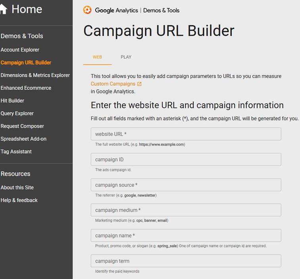Open Help & feedback page
Screen dimensions: 300x279
[19, 200]
